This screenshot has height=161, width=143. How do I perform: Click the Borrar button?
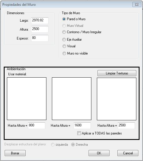pos(15,153)
